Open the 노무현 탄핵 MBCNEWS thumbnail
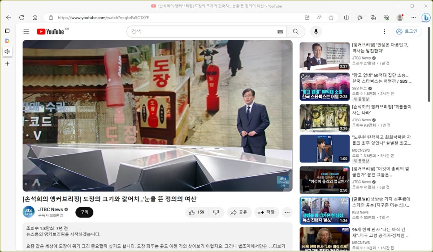 [325, 148]
